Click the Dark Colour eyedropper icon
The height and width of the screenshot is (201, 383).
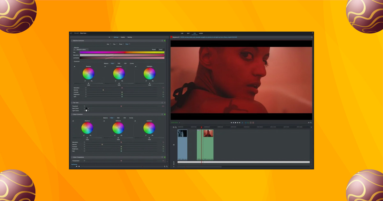point(88,108)
